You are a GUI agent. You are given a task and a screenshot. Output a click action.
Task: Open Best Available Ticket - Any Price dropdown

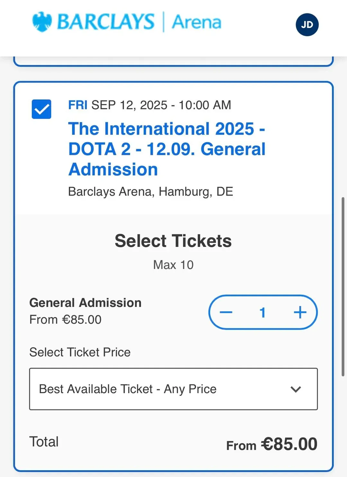click(x=173, y=389)
